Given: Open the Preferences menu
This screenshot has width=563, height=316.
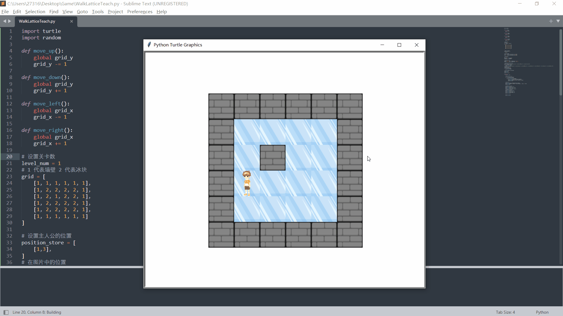Looking at the screenshot, I should pos(140,11).
